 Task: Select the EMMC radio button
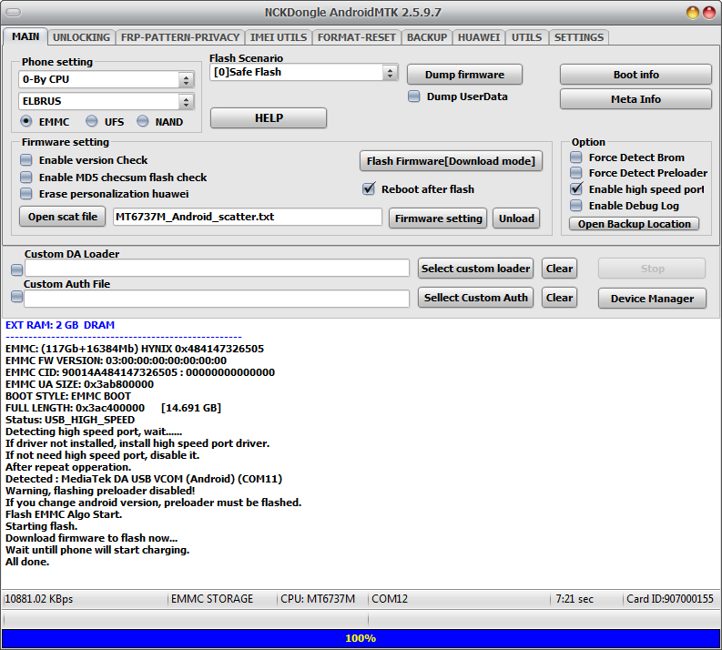[26, 121]
